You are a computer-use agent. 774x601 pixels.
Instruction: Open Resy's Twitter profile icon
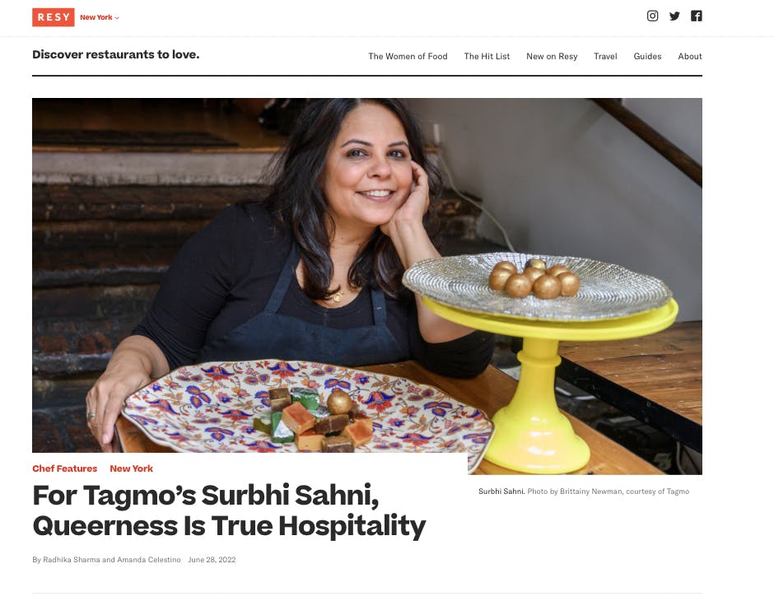674,16
